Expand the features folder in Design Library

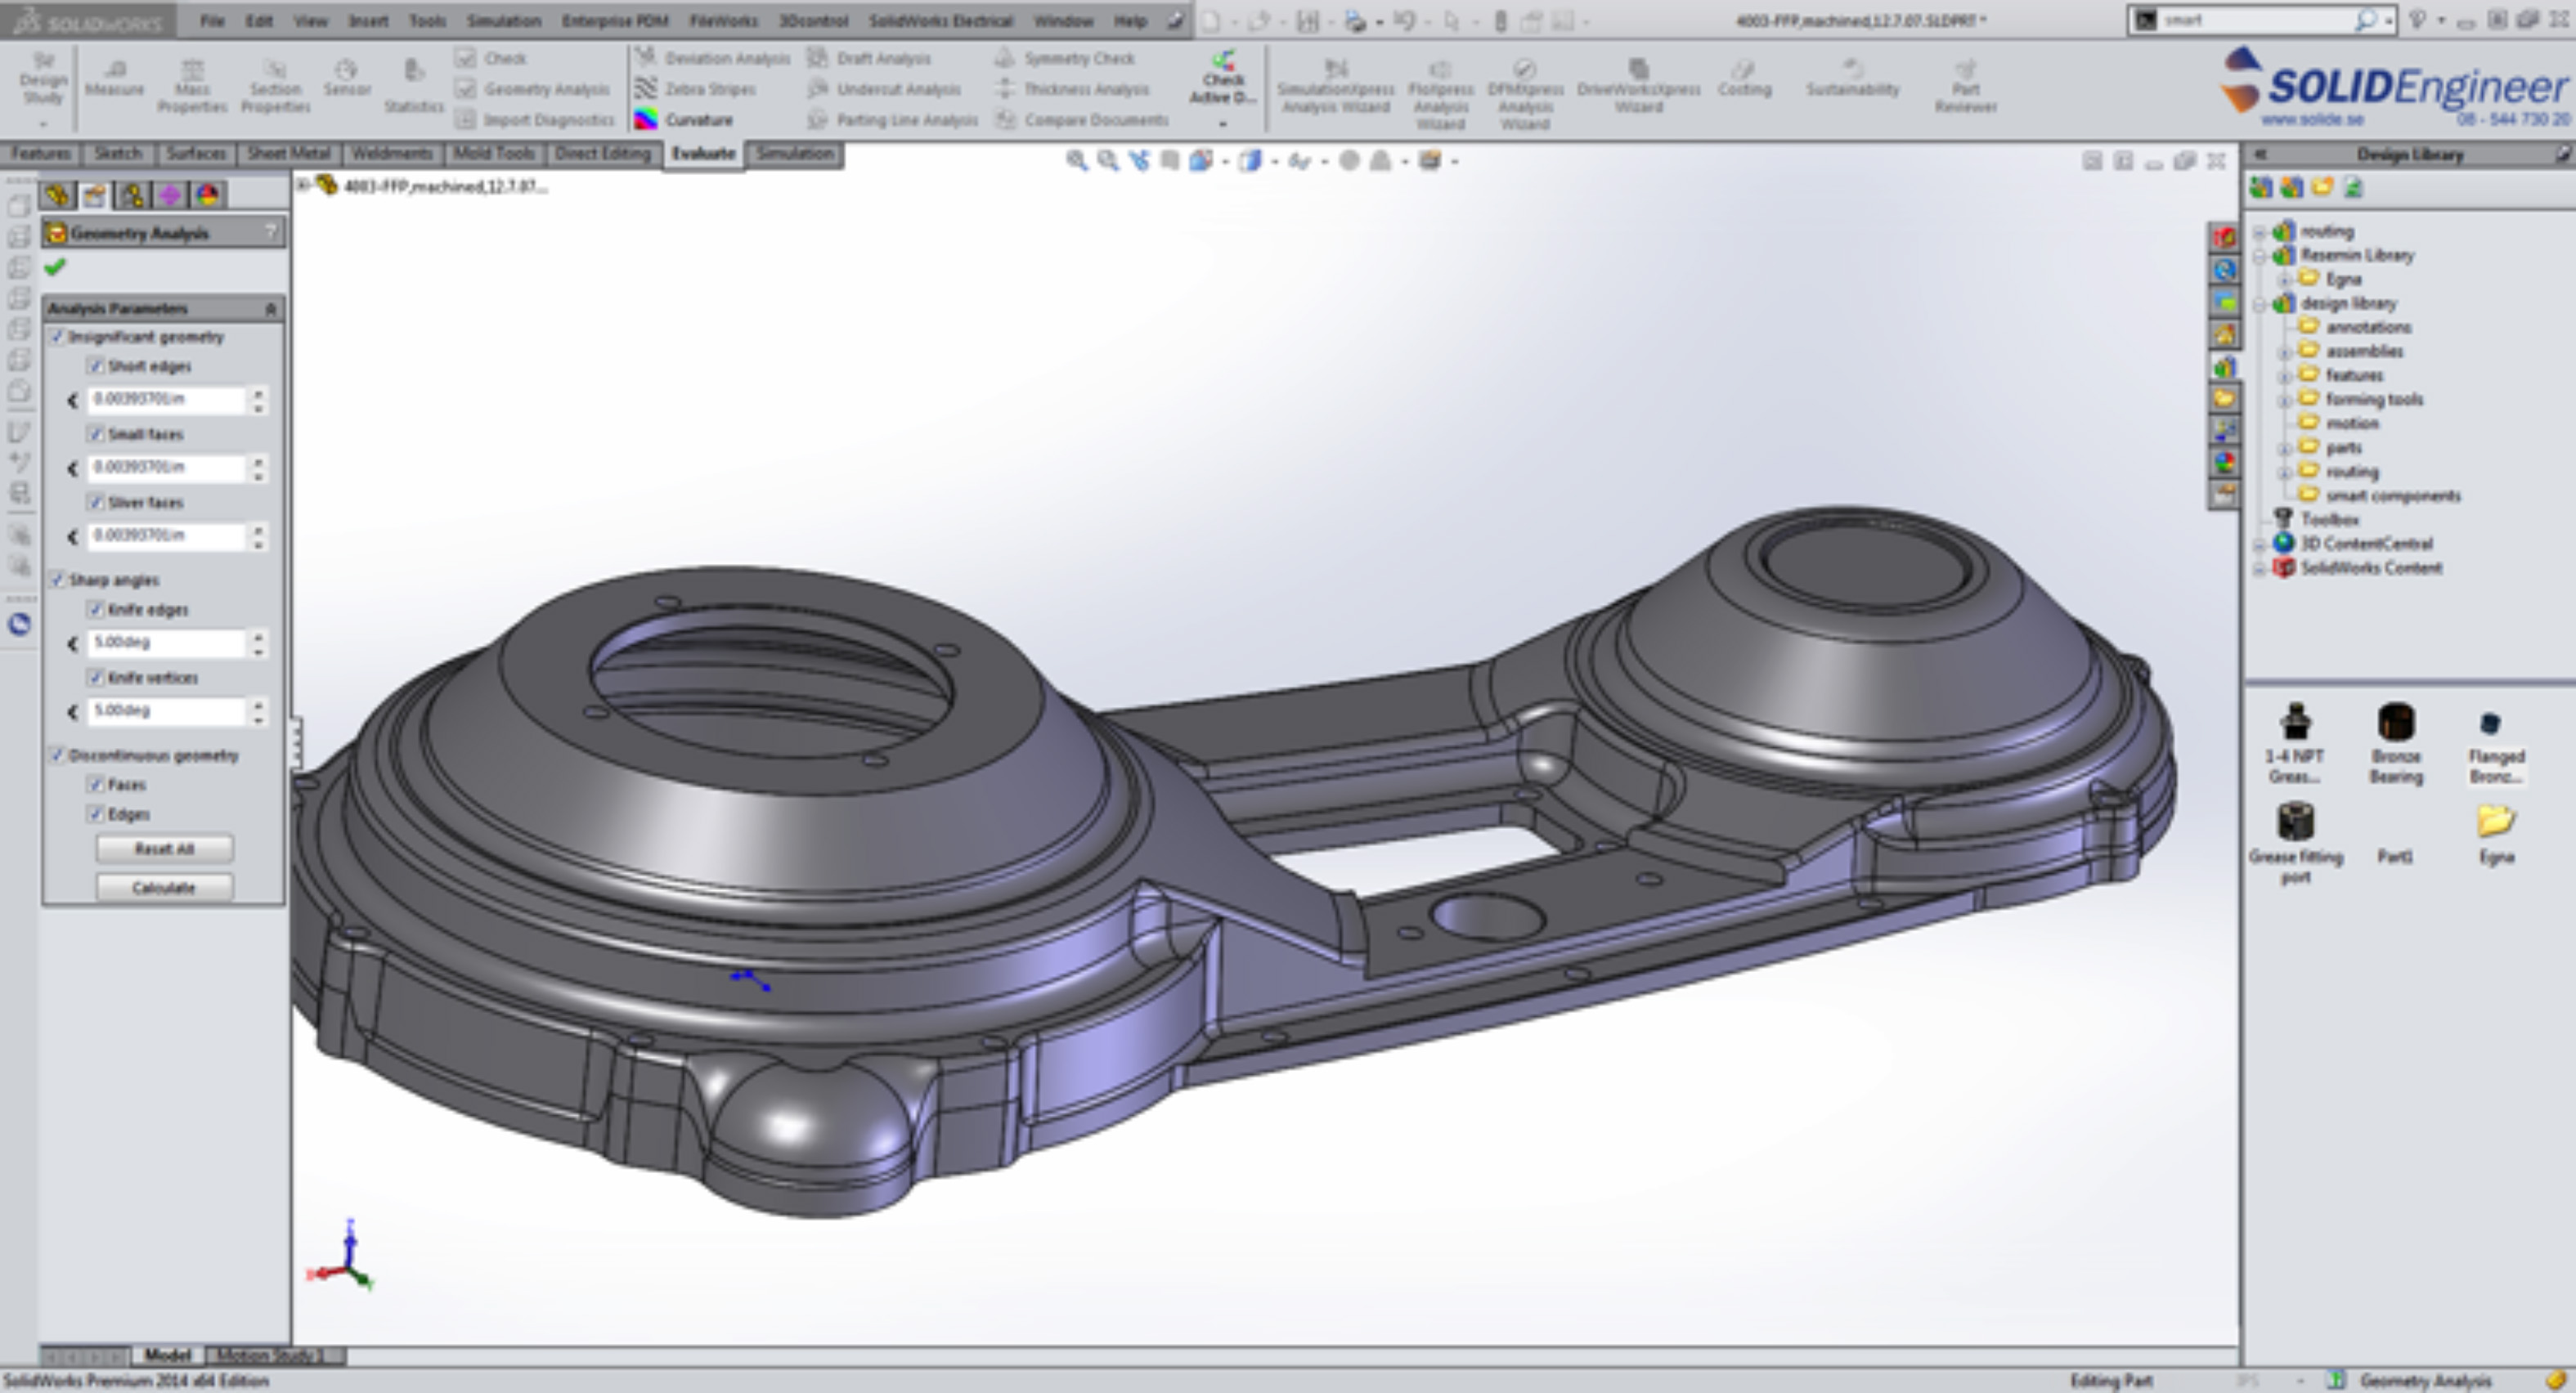pyautogui.click(x=2284, y=376)
